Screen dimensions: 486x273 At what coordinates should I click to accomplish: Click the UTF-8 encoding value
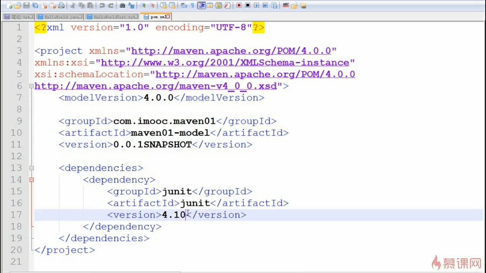[x=231, y=27]
